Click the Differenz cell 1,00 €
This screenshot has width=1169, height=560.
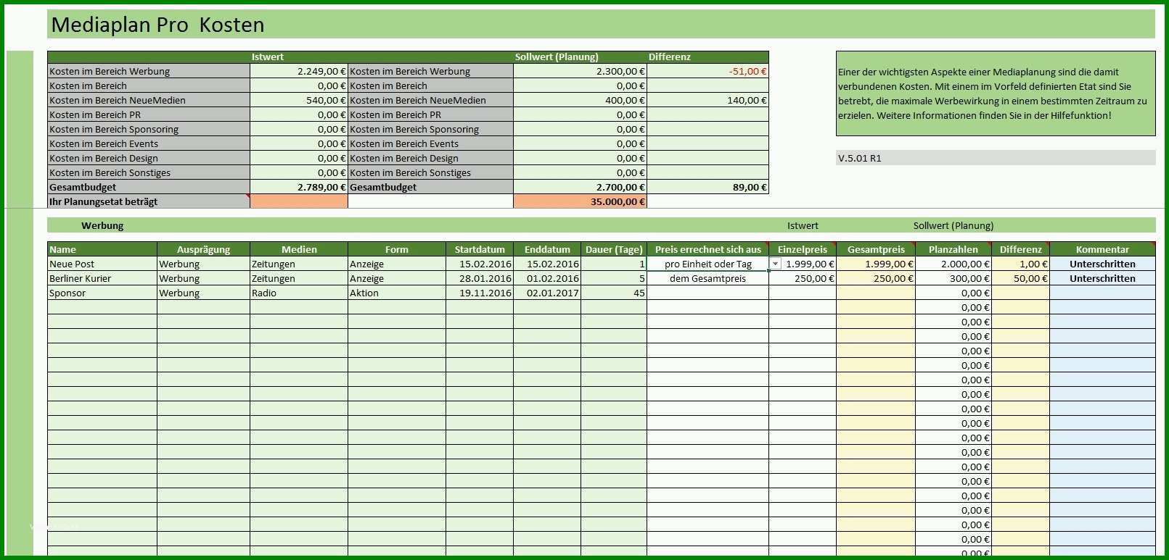[x=1020, y=264]
